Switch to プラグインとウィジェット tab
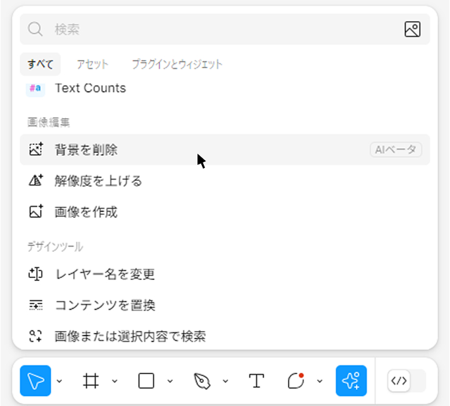This screenshot has height=406, width=450. (x=177, y=64)
